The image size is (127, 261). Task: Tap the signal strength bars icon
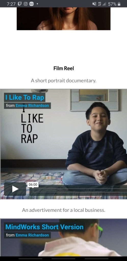[104, 4]
